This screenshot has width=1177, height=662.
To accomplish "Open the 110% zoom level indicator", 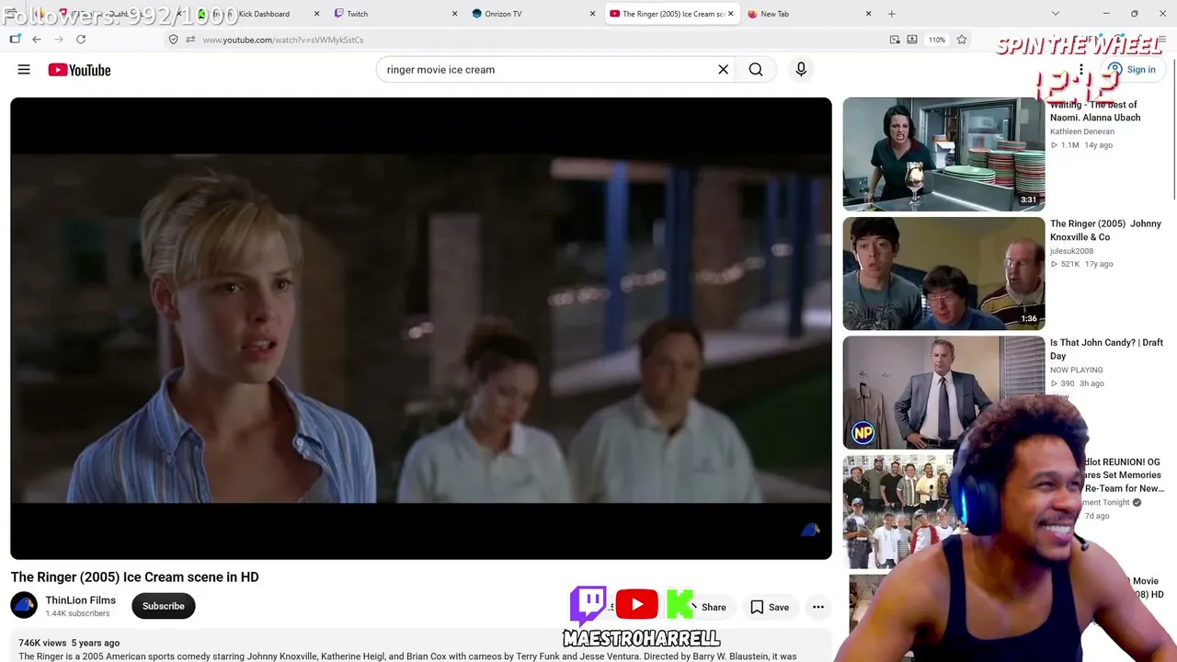I will 937,40.
